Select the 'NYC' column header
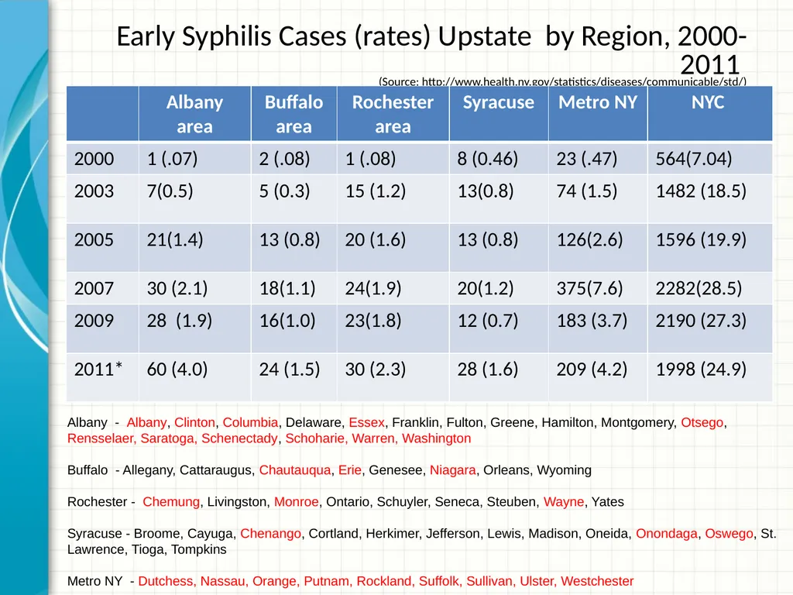Screen dimensions: 793x595 tap(709, 114)
